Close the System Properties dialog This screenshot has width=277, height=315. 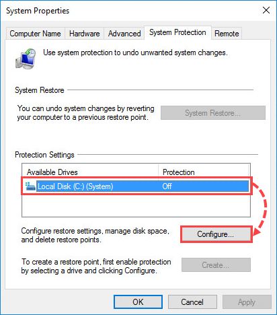pyautogui.click(x=266, y=10)
